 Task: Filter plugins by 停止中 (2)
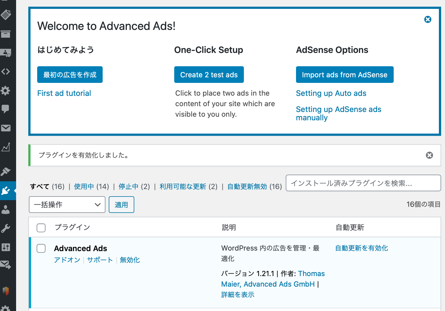click(134, 187)
